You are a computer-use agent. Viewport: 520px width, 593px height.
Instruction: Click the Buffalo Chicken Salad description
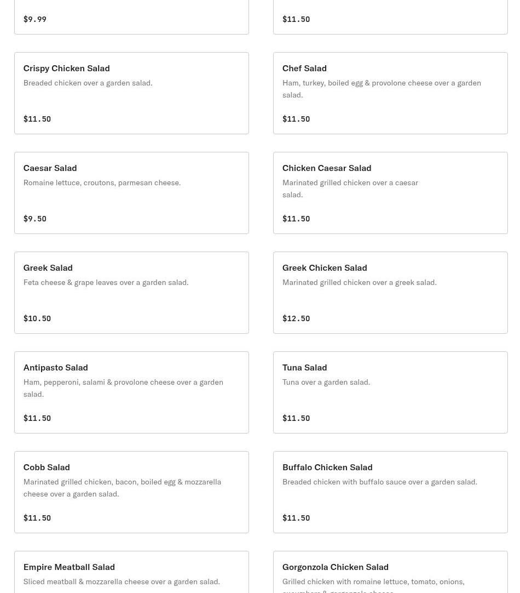click(x=380, y=482)
